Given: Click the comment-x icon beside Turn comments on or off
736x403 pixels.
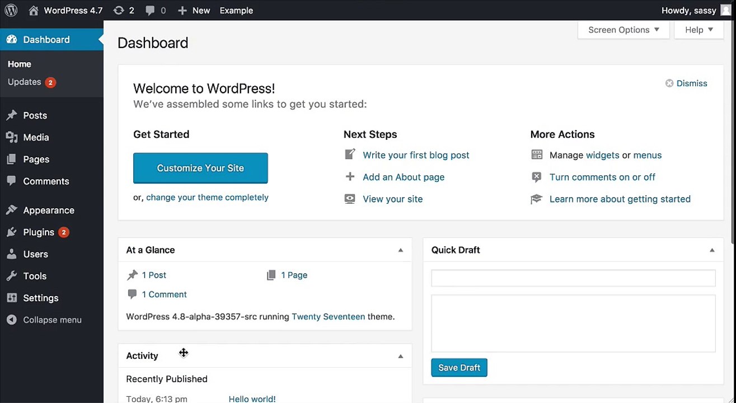Looking at the screenshot, I should (537, 177).
